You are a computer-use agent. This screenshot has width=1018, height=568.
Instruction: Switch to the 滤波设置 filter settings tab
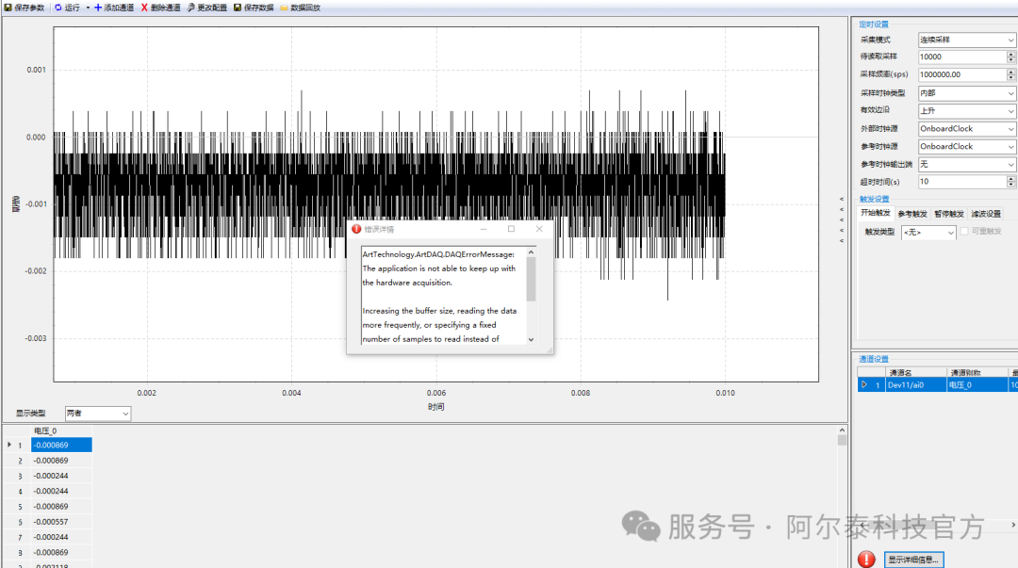[986, 214]
